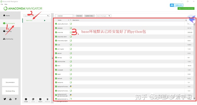Uncheck the anaconda-client package checkbox
This screenshot has height=105, width=197.
point(56,36)
